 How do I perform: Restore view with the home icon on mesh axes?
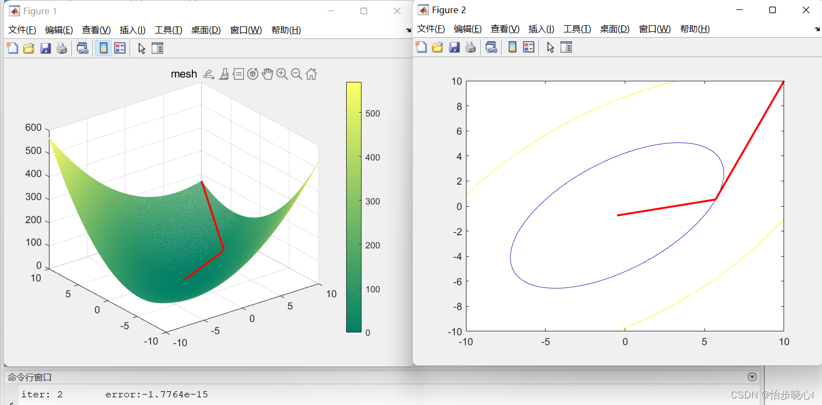pos(311,74)
